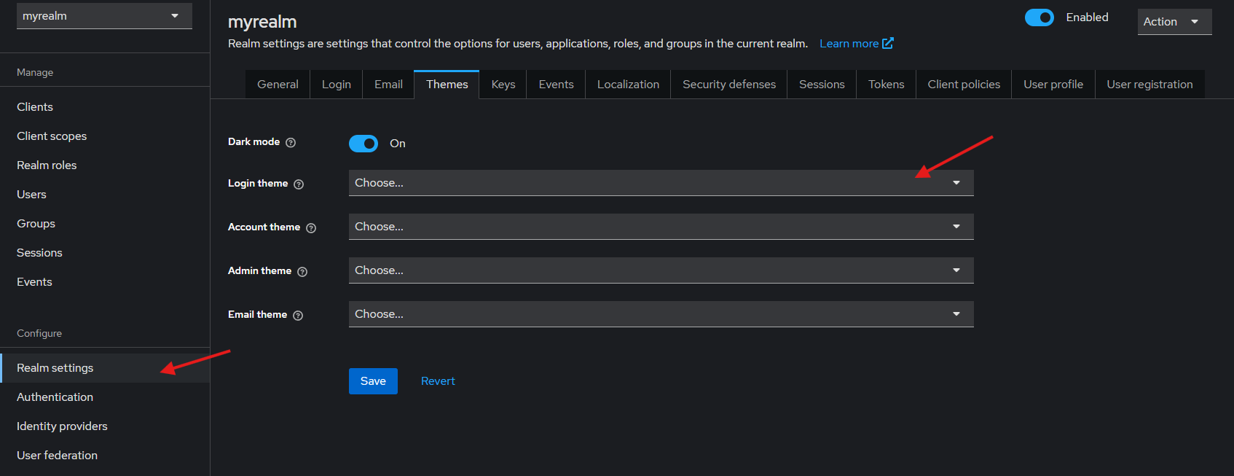Click the Login theme help icon
The image size is (1234, 476).
299,184
